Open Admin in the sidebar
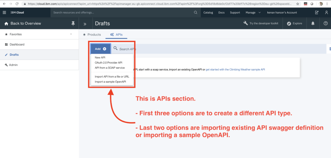This screenshot has height=158, width=331. (39, 65)
